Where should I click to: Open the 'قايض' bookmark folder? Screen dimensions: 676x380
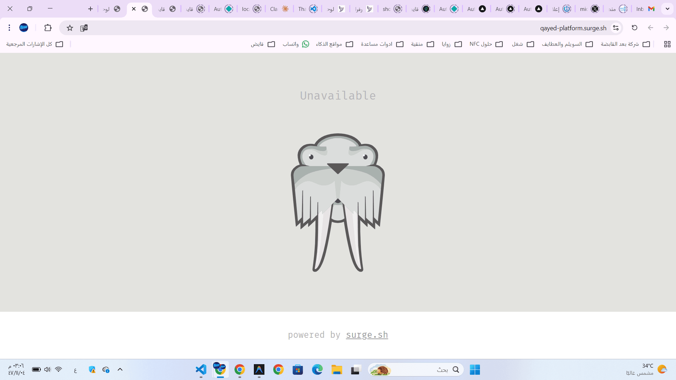click(263, 44)
